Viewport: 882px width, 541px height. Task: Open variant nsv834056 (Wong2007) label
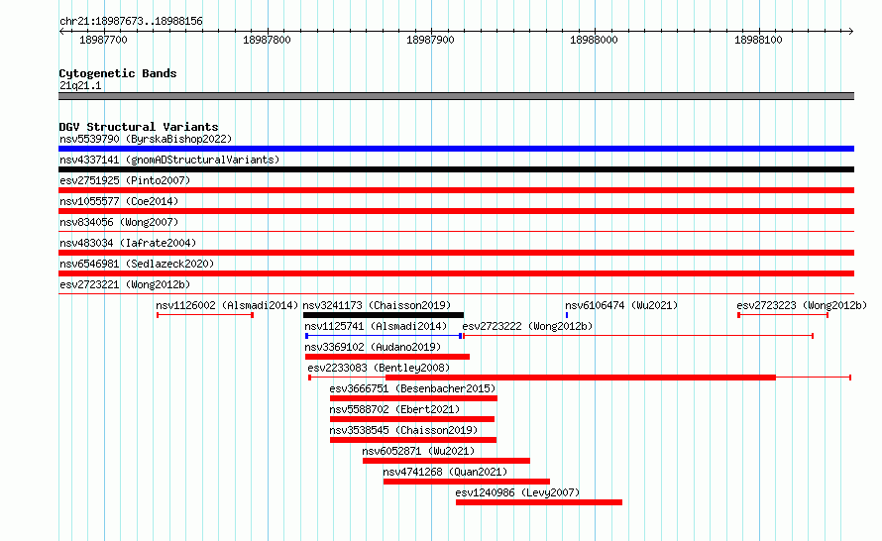point(119,222)
